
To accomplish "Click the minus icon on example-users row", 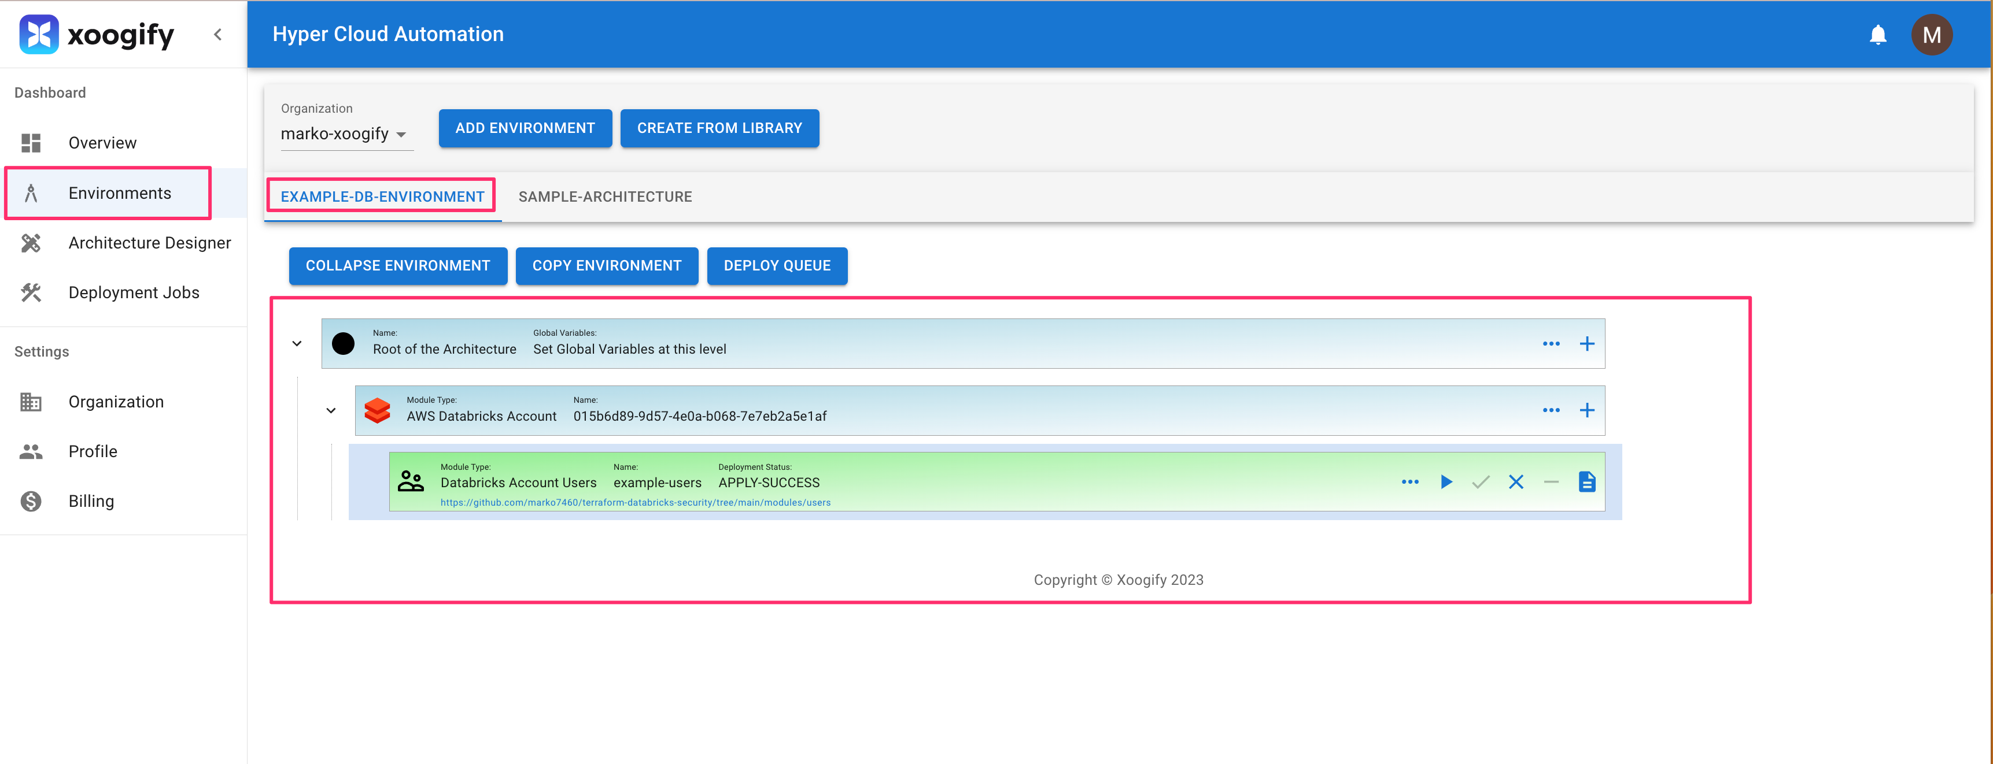I will tap(1551, 482).
